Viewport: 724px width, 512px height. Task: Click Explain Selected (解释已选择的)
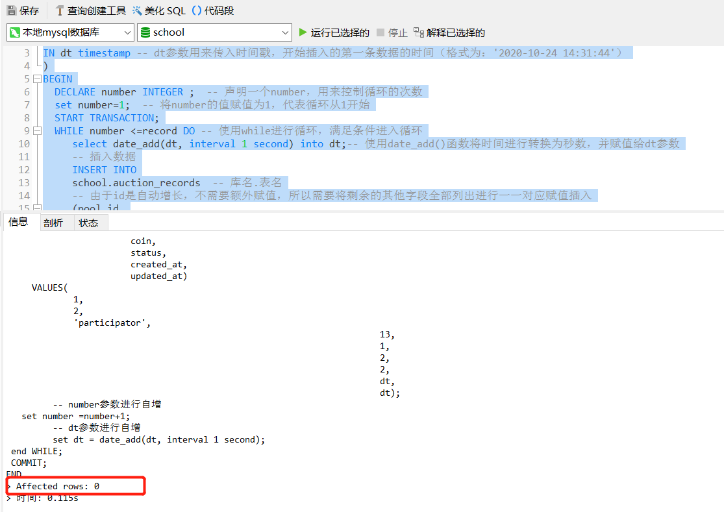click(x=449, y=32)
